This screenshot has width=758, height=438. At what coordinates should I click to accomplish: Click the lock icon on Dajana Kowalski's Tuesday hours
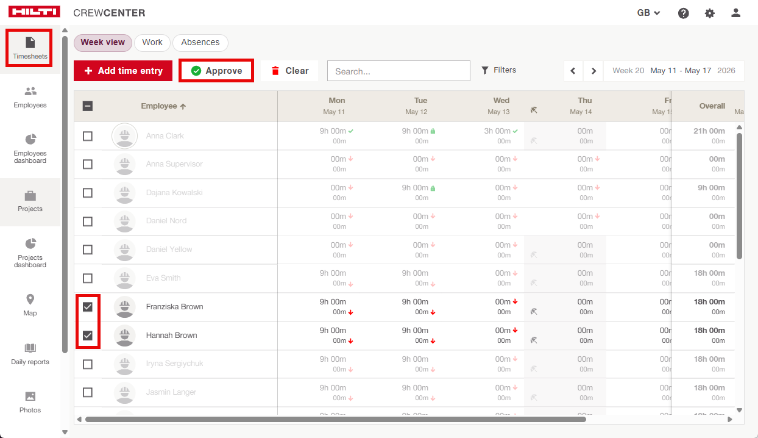(433, 188)
